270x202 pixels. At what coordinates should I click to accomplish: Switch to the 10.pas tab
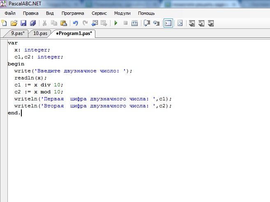pyautogui.click(x=40, y=34)
